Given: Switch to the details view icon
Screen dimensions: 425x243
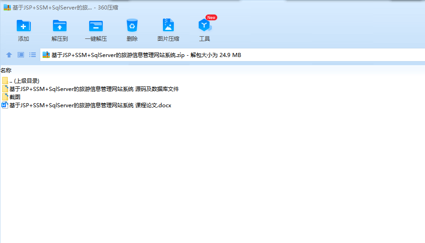Looking at the screenshot, I should click(x=21, y=55).
